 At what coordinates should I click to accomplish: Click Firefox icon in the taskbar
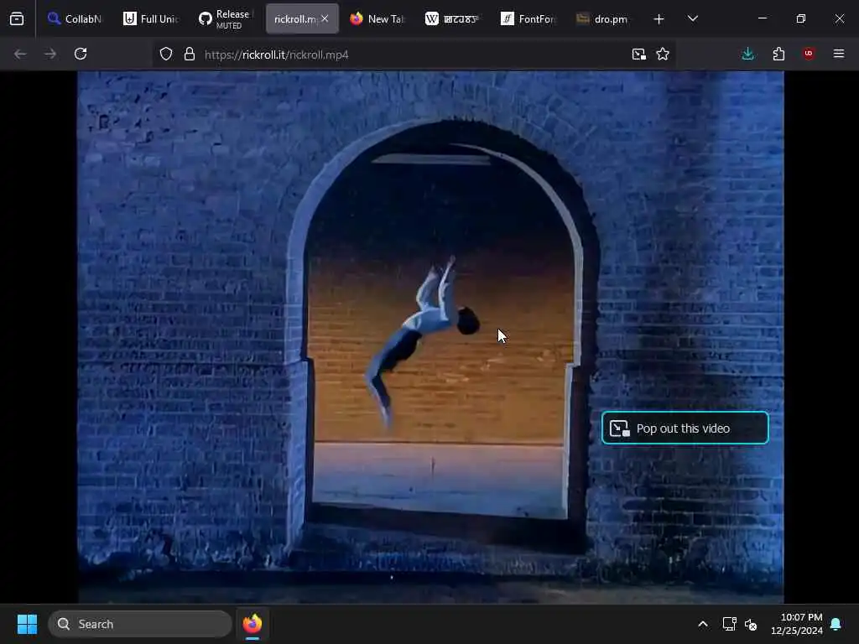pos(252,624)
